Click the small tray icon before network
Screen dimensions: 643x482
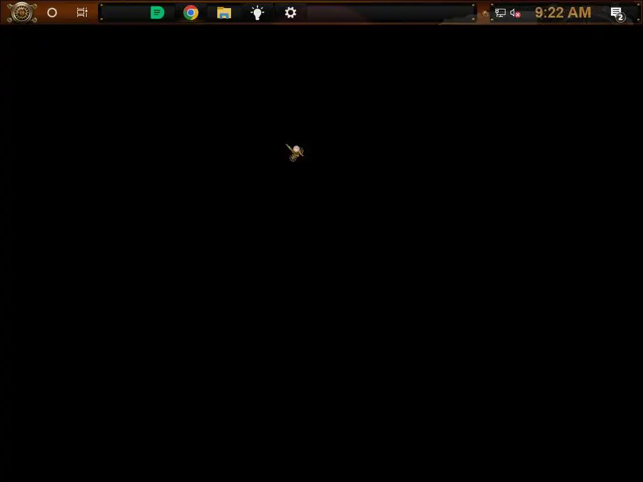click(485, 14)
